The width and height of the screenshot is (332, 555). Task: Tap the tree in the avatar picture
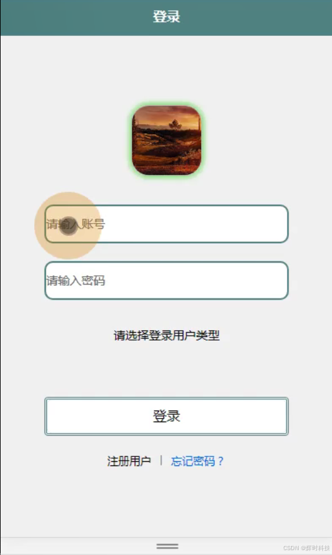pyautogui.click(x=175, y=125)
